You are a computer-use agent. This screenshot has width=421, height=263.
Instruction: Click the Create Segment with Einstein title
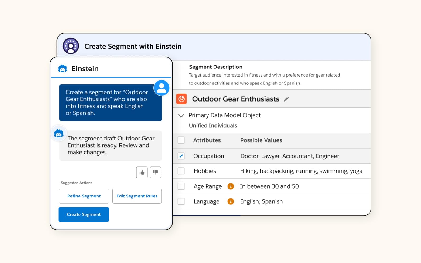click(133, 46)
